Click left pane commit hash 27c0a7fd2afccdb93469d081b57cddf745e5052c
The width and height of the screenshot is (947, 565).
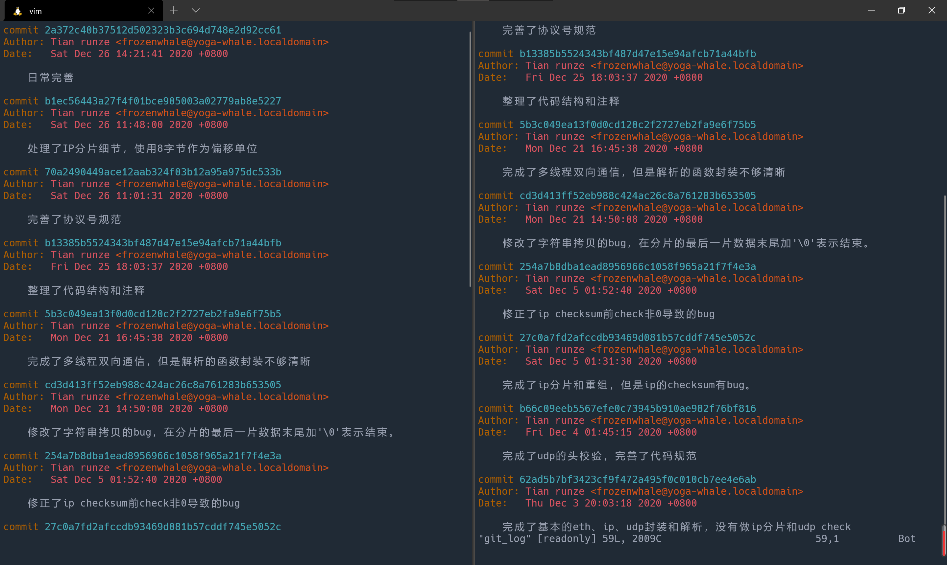point(163,527)
